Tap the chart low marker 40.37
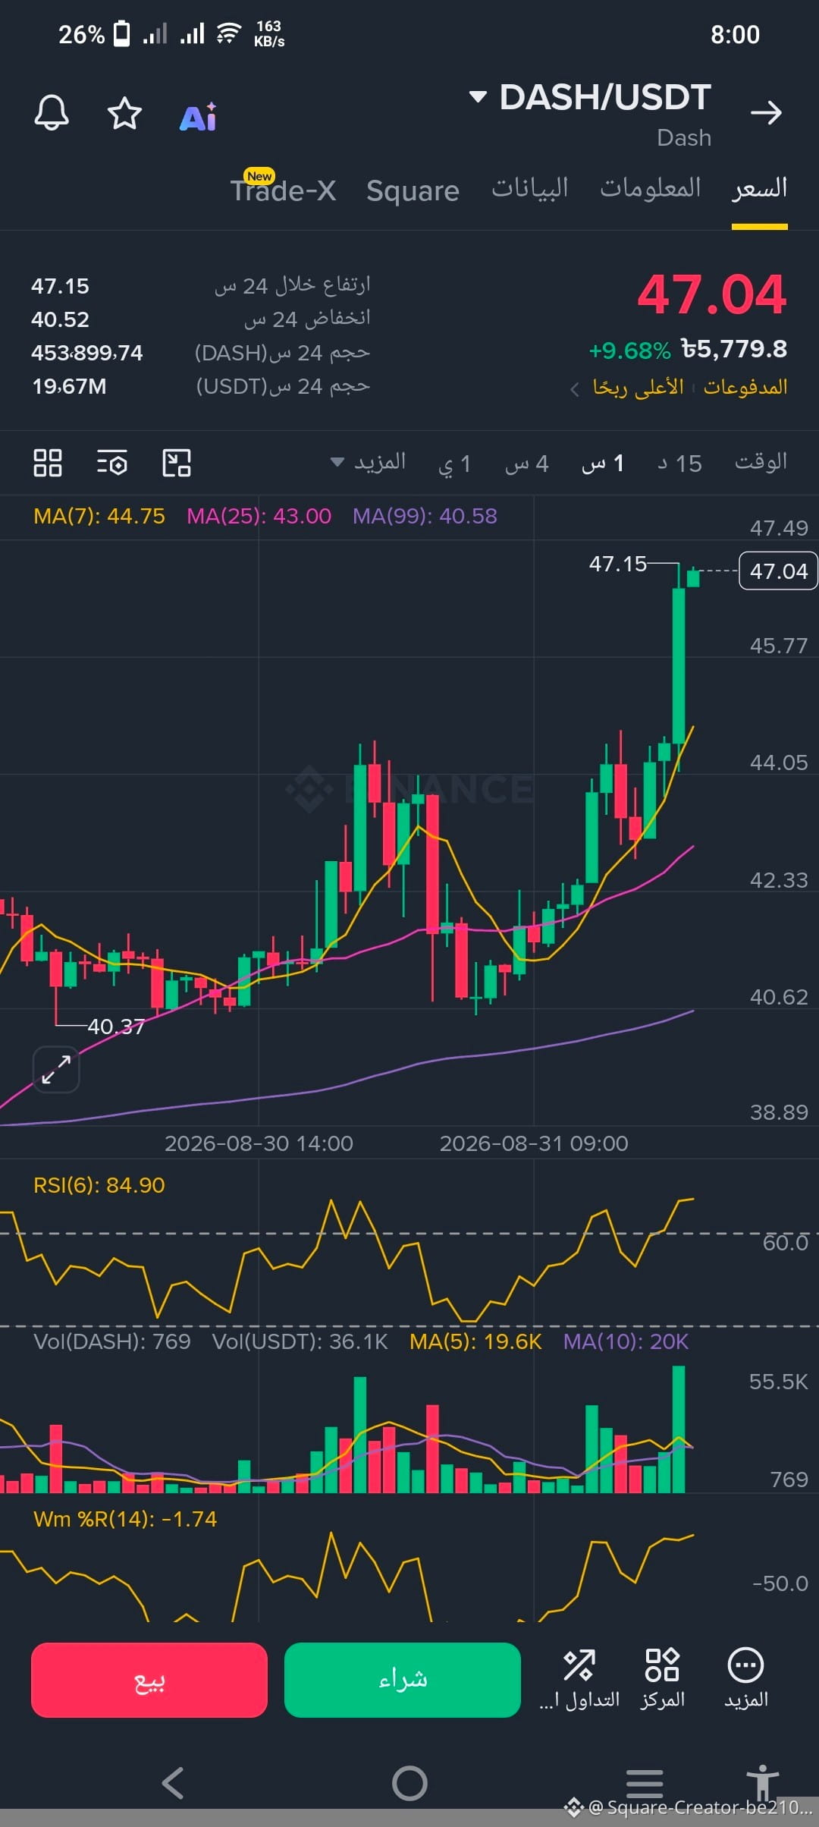This screenshot has width=819, height=1827. (x=116, y=1027)
